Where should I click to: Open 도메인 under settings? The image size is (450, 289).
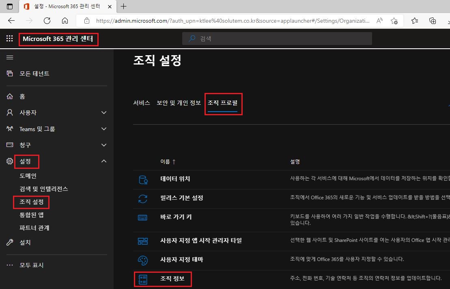click(x=28, y=176)
